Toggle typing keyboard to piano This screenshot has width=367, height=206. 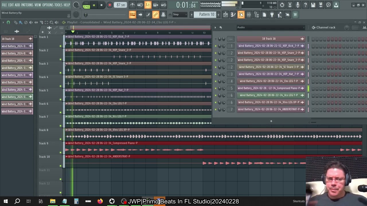click(x=132, y=15)
